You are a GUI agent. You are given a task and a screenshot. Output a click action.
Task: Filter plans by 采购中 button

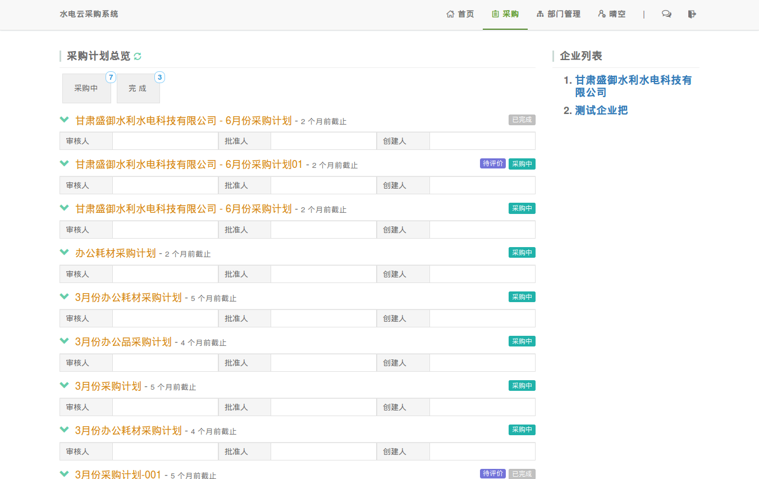coord(86,88)
